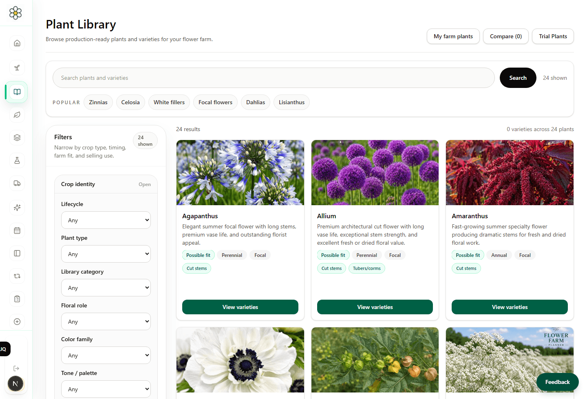Select the Dahlias popular chip

pos(256,102)
